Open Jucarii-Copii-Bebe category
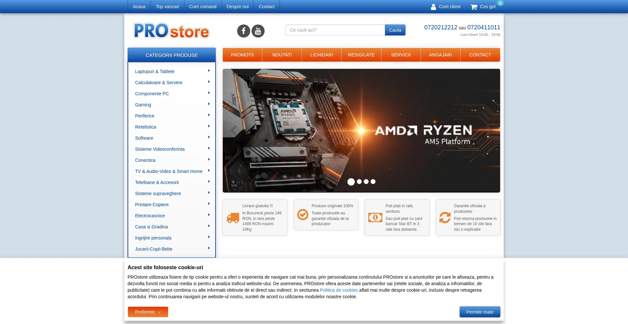The image size is (628, 324). point(154,249)
